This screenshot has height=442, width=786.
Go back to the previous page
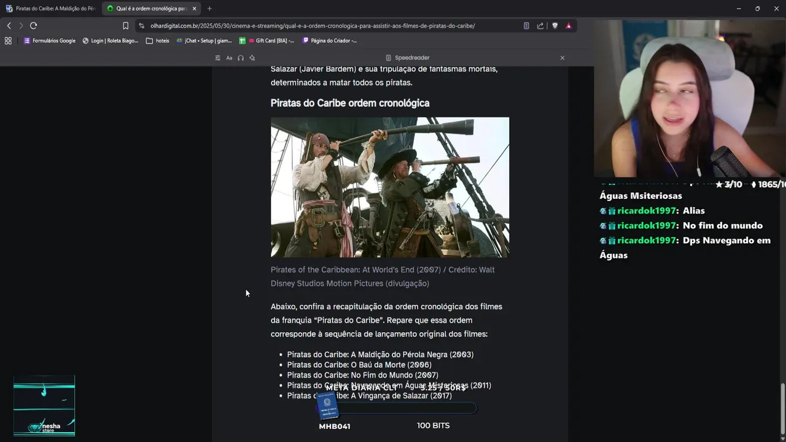9,26
